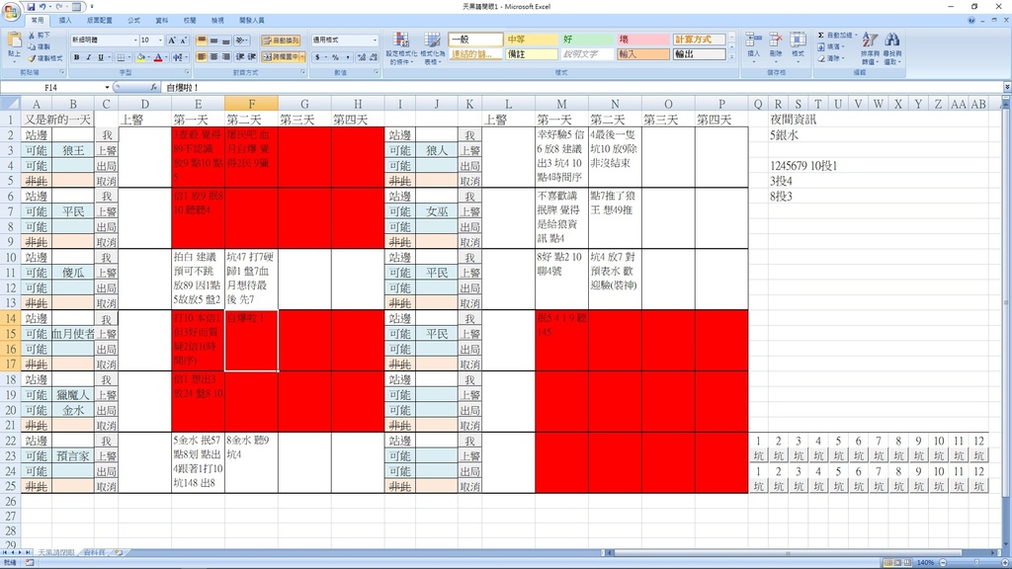The image size is (1012, 569).
Task: Switch to the 檢視 ribbon tab
Action: [x=217, y=20]
